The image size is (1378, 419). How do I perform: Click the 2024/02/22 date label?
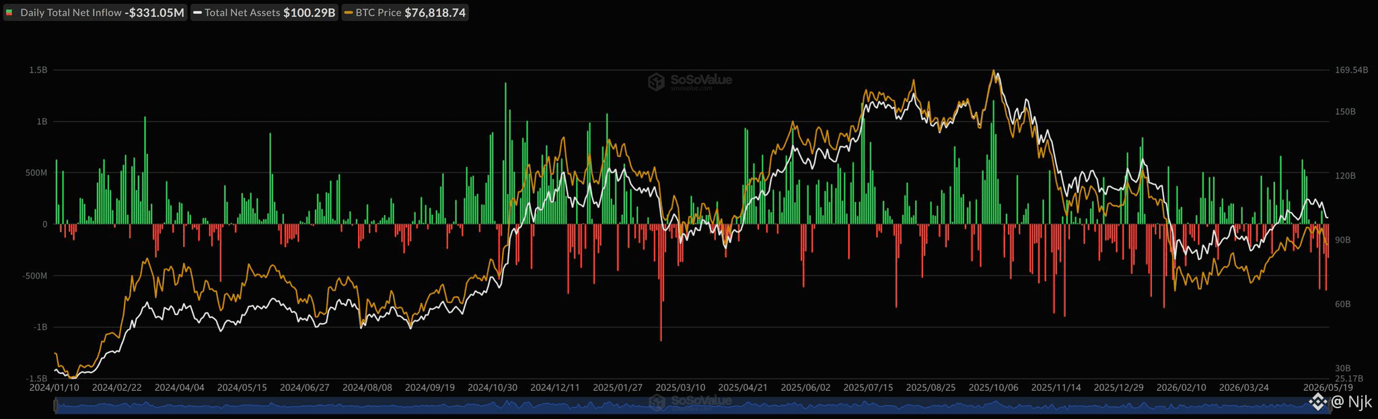[x=117, y=388]
